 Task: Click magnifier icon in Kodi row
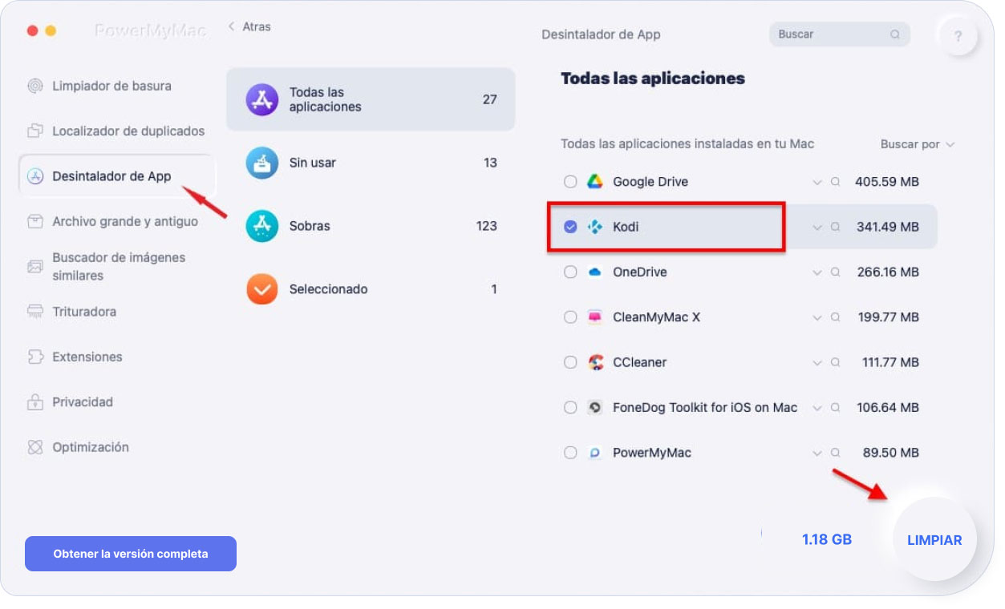[835, 227]
